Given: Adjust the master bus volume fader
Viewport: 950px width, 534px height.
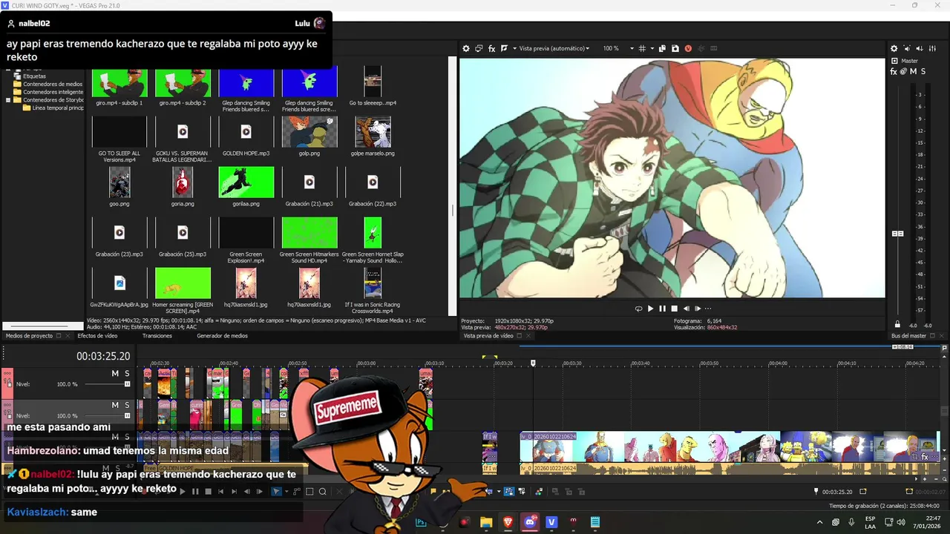Looking at the screenshot, I should pos(897,234).
